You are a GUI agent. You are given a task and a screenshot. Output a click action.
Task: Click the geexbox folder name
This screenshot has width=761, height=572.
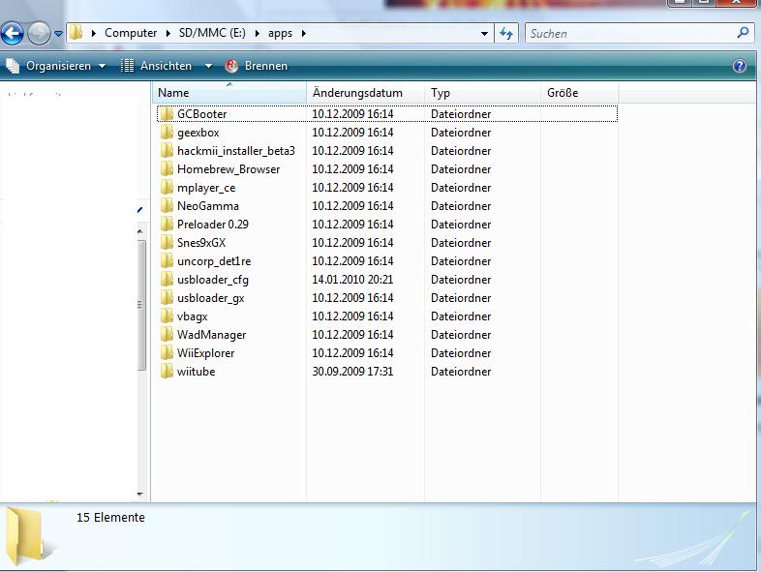pyautogui.click(x=198, y=133)
